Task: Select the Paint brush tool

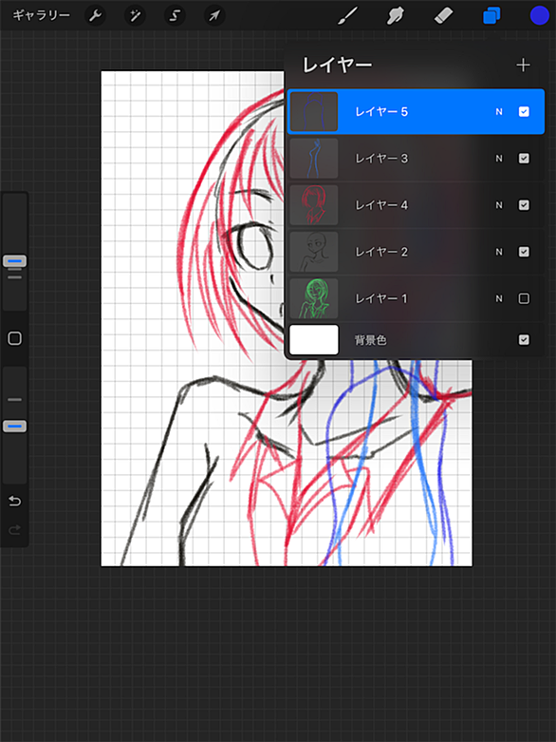Action: 347,15
